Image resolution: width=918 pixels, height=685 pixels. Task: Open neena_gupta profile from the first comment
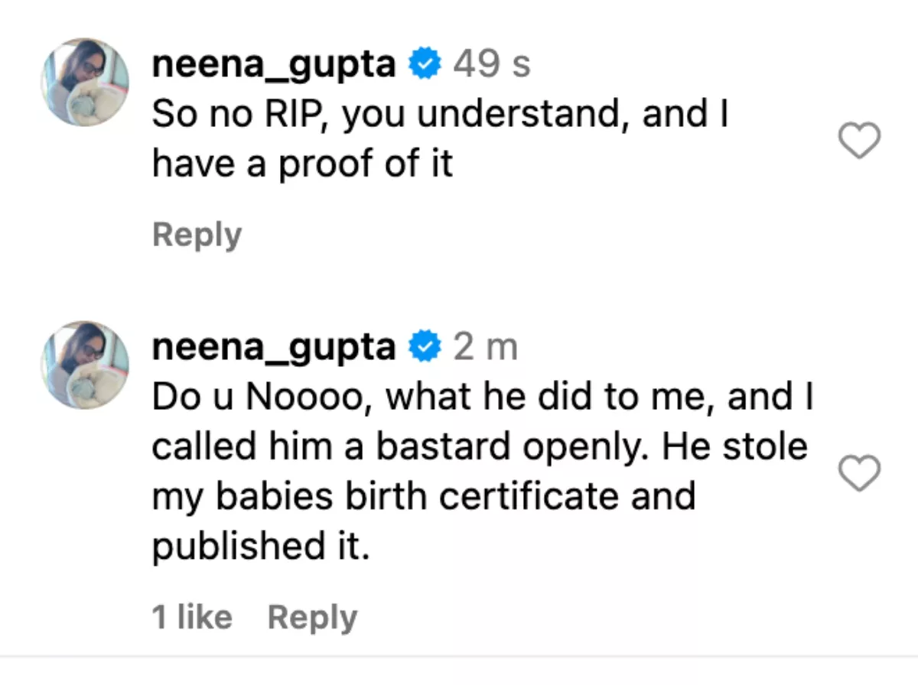pos(274,65)
